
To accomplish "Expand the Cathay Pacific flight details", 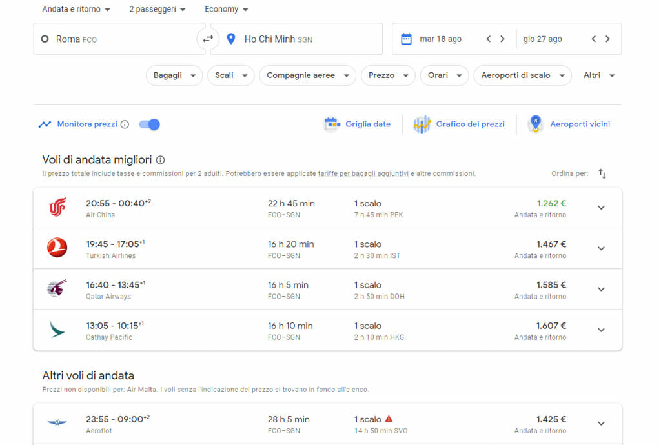I will tap(601, 330).
